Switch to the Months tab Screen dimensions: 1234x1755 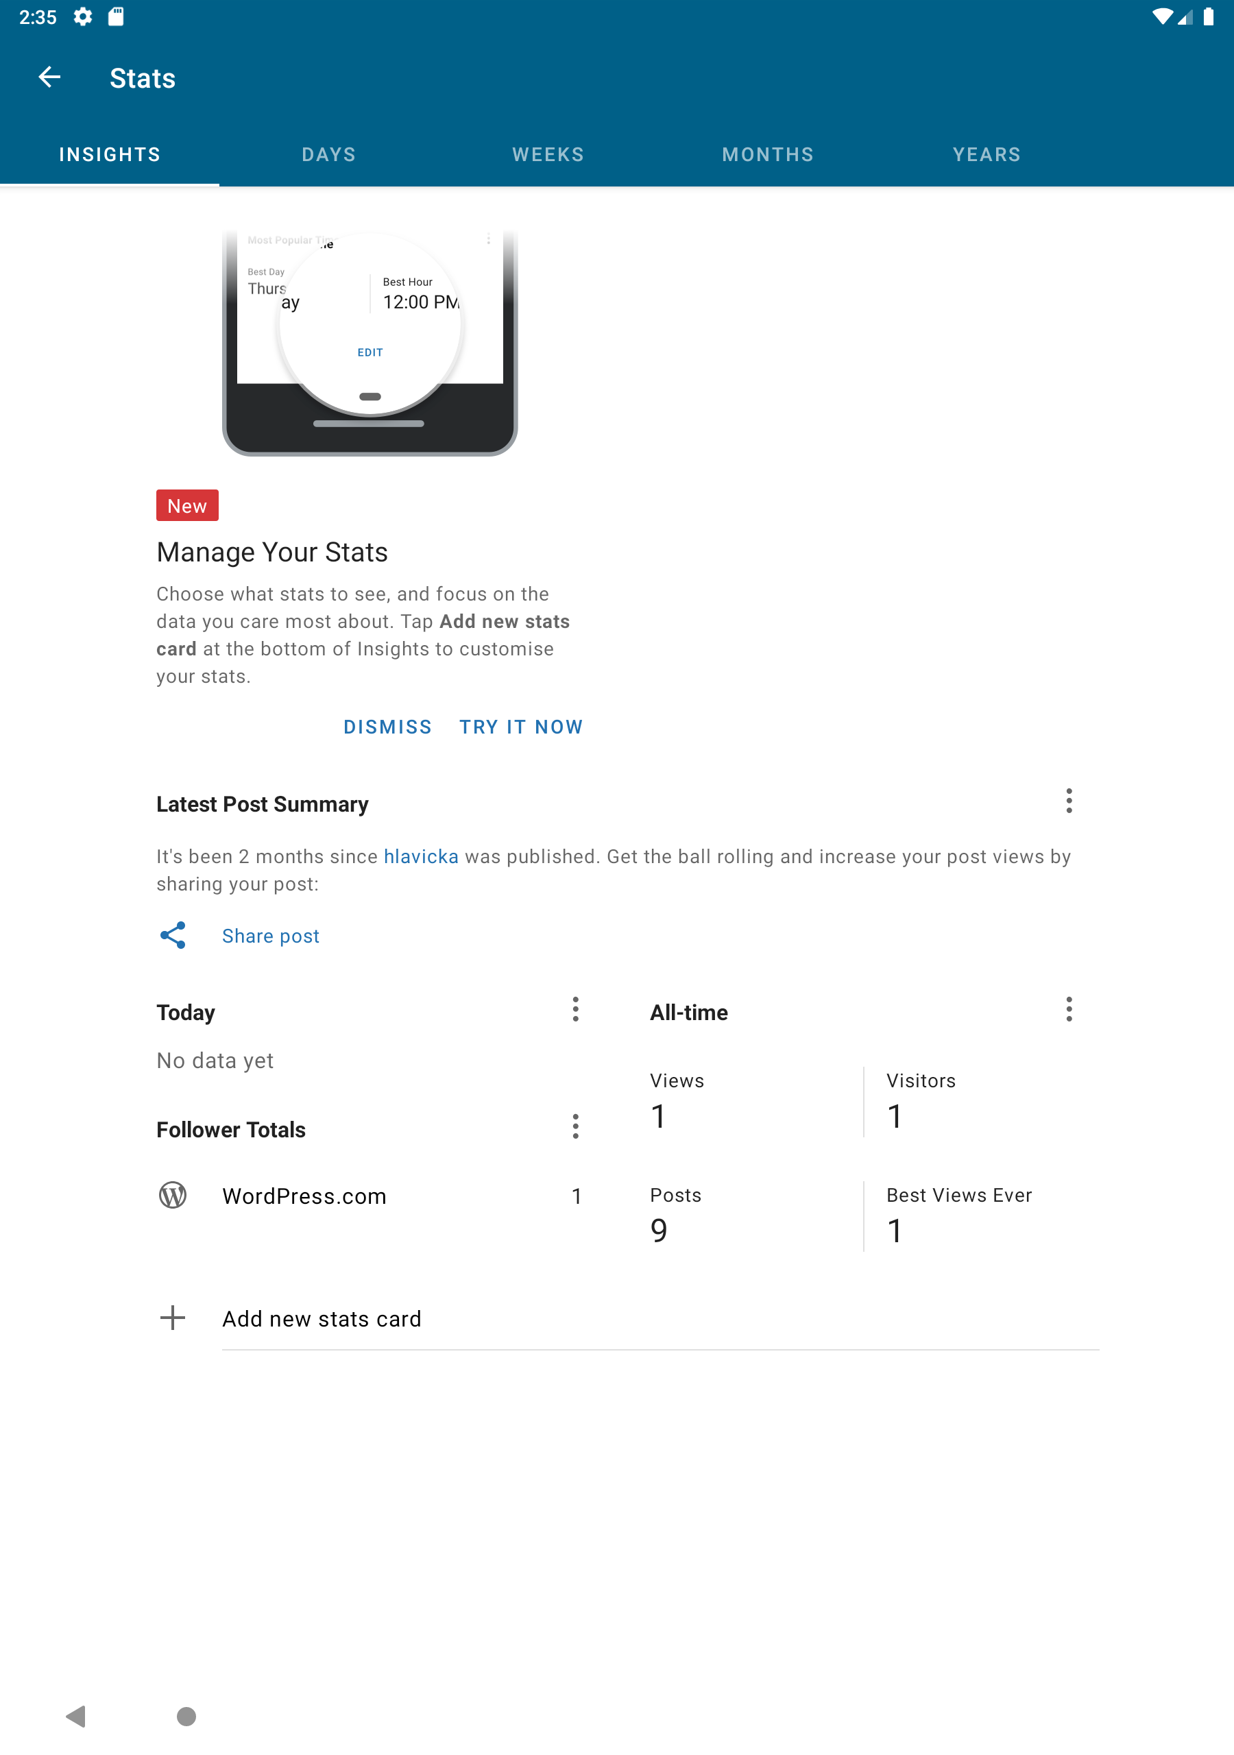768,154
